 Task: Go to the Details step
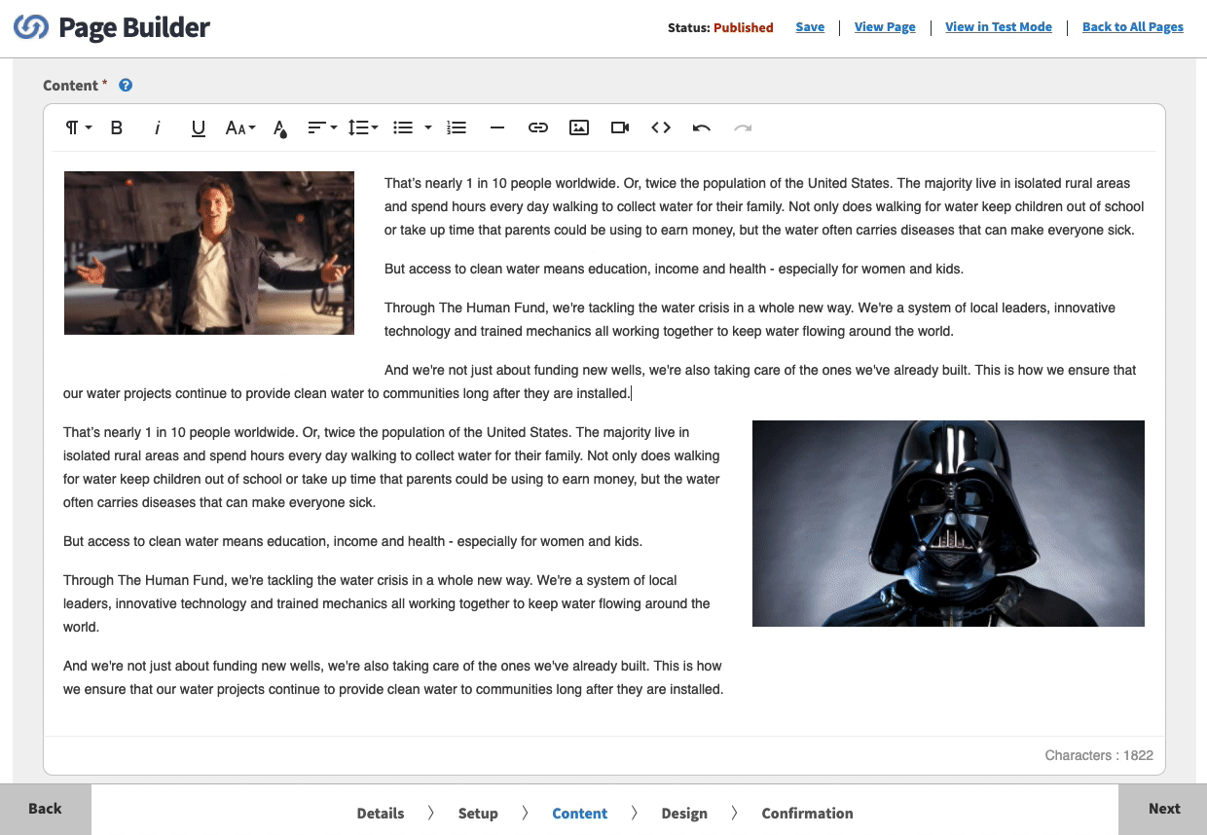point(381,814)
